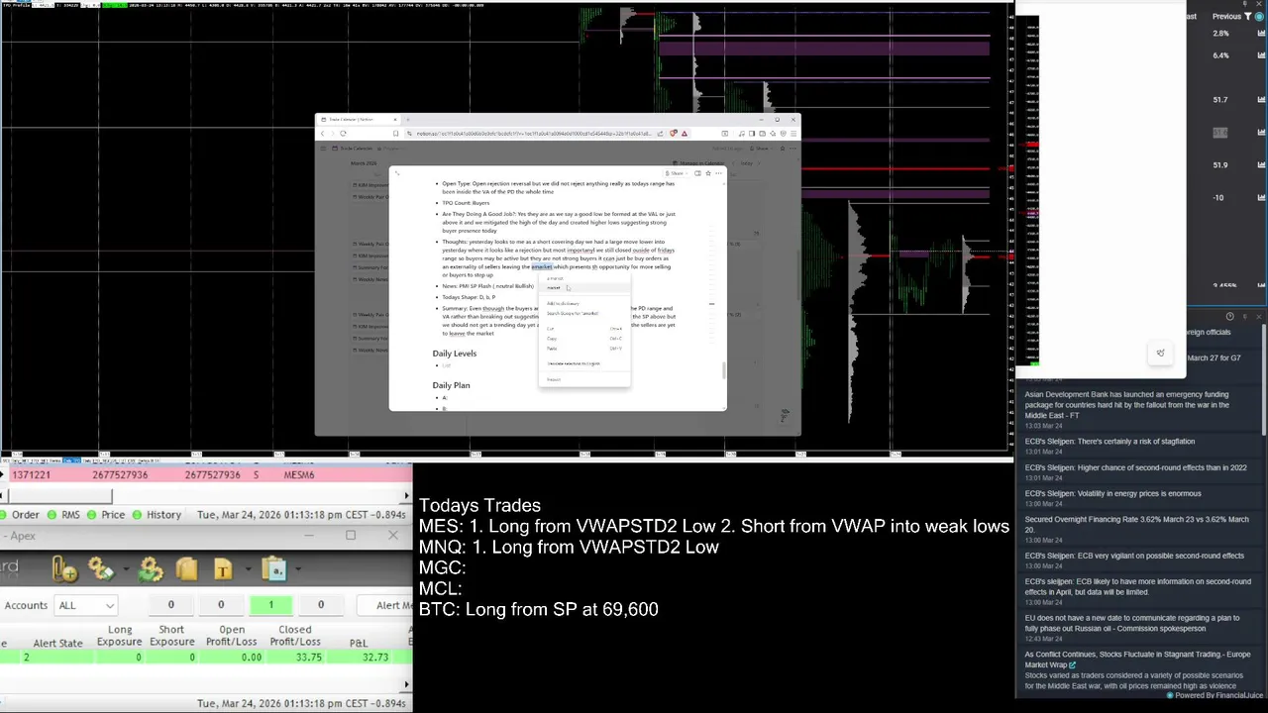
Task: Click chart icon beside -10 value
Action: [1261, 197]
